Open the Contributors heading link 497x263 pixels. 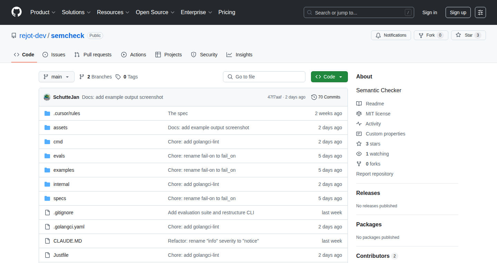[377, 256]
